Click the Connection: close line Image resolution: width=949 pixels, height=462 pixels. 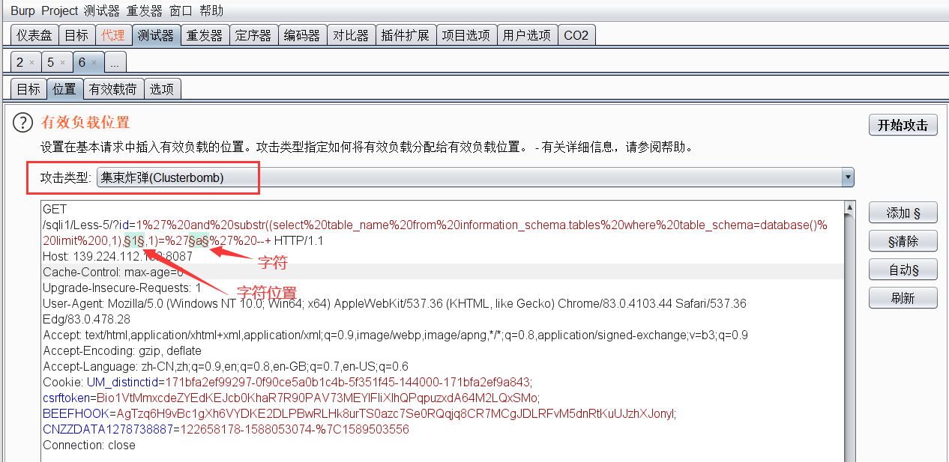point(89,446)
